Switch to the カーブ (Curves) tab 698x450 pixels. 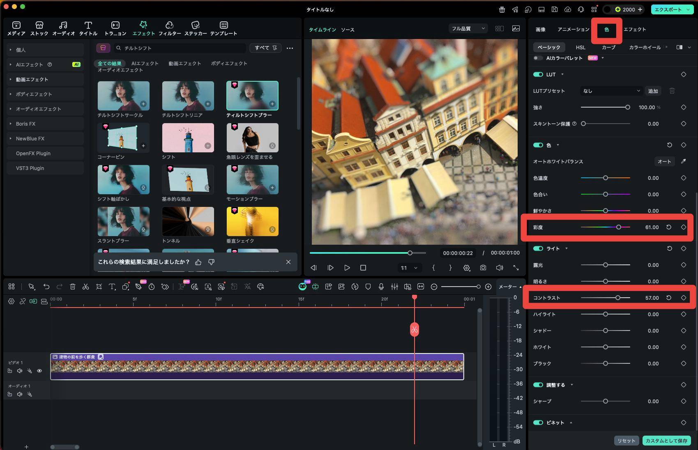click(x=608, y=47)
